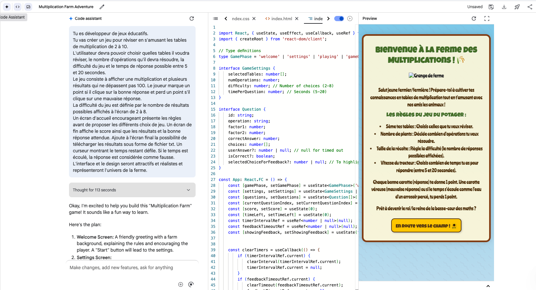Screen dimensions: 536x290
Task: Reload the Preview pane
Action: pos(474,19)
